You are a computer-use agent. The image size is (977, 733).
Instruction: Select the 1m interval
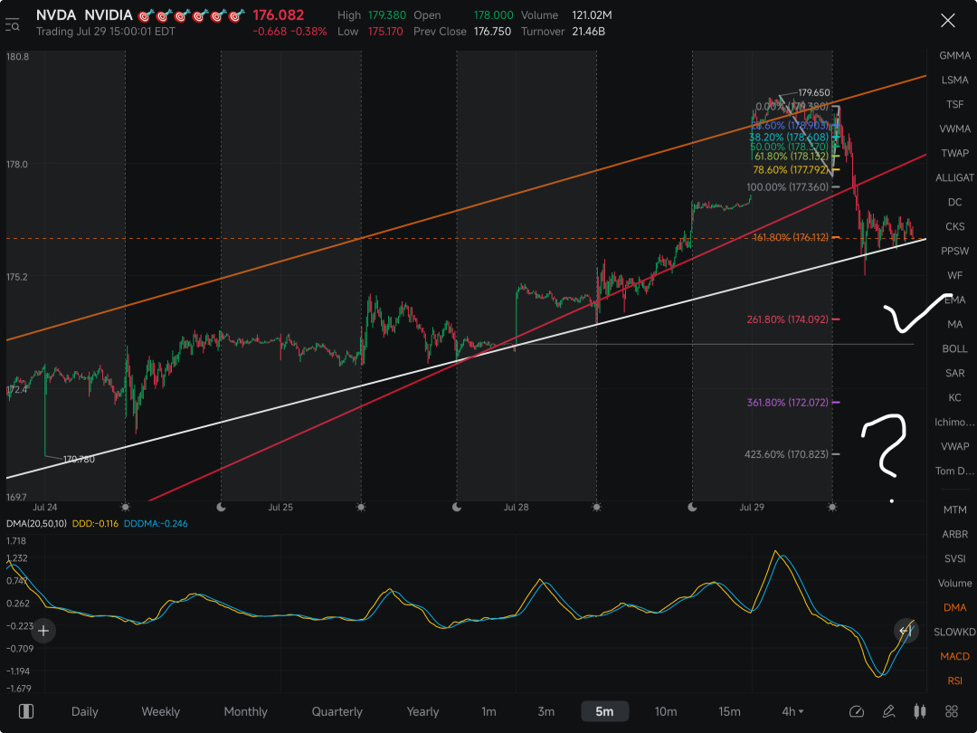(x=489, y=711)
